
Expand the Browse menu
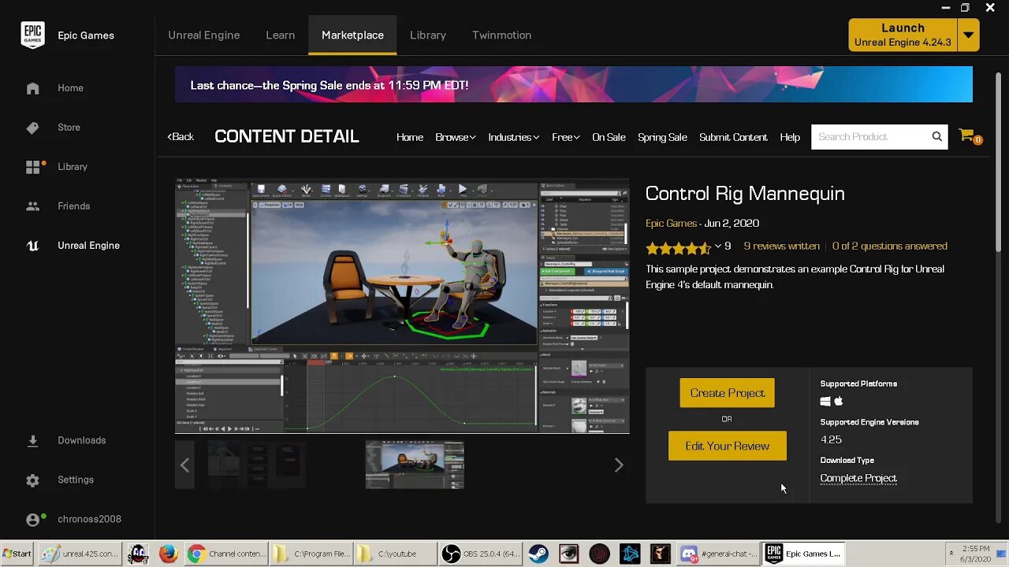[x=456, y=137]
